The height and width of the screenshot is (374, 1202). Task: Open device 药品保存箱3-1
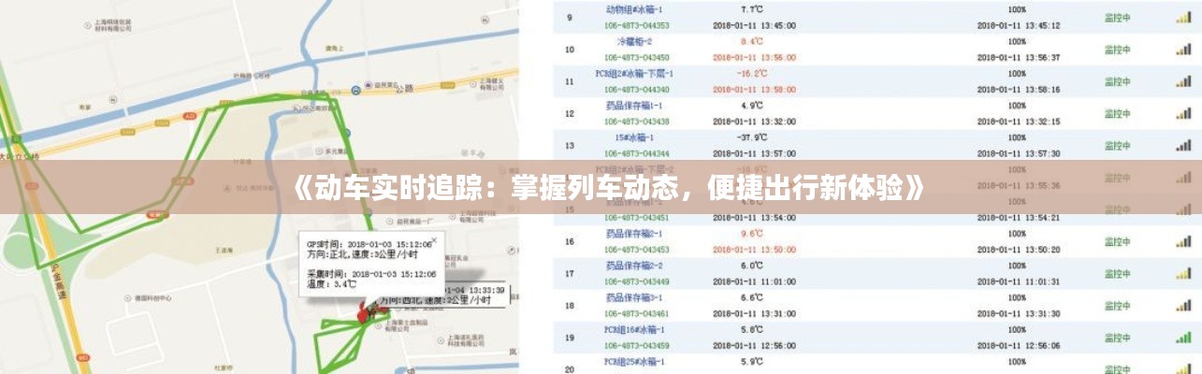634,297
